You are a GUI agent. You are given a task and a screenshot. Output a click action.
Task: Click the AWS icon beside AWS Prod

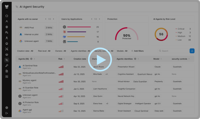21,27
